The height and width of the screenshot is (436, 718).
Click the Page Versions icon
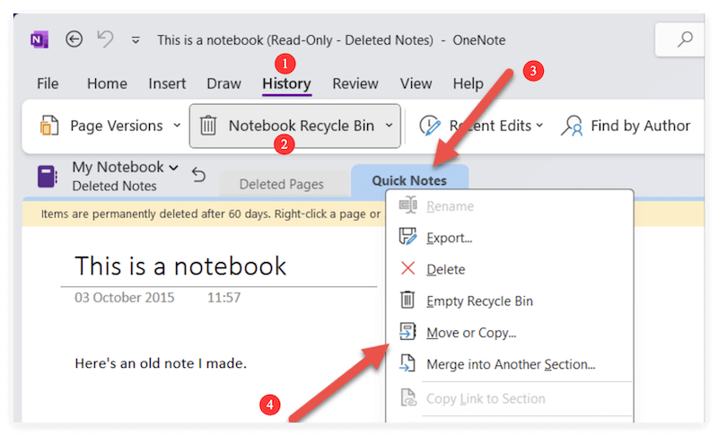[49, 126]
